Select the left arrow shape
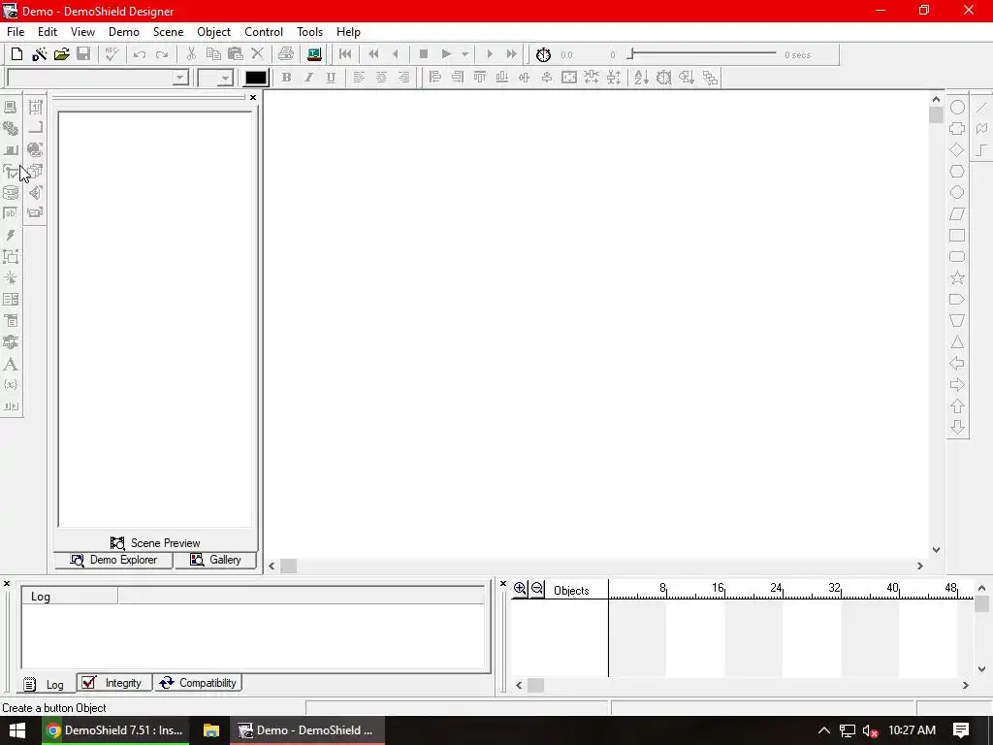Viewport: 993px width, 745px height. click(x=957, y=363)
